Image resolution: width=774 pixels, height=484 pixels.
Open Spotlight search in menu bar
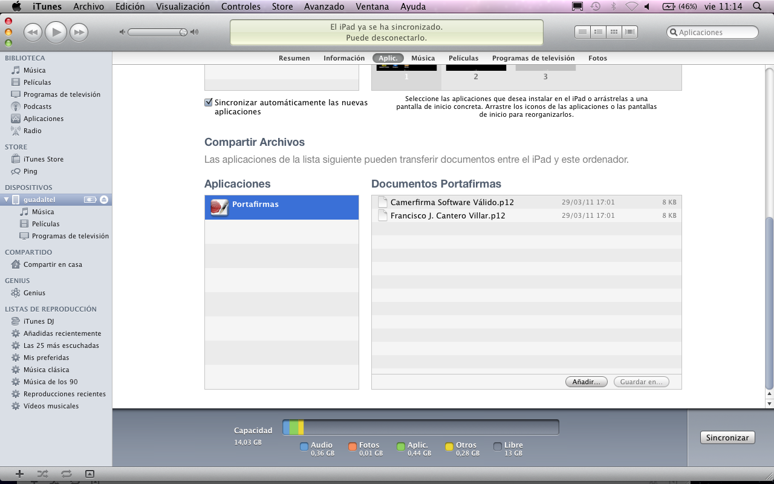pyautogui.click(x=757, y=7)
